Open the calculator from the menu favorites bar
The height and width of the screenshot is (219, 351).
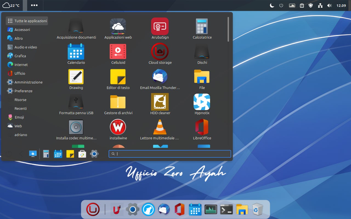[x=46, y=154]
